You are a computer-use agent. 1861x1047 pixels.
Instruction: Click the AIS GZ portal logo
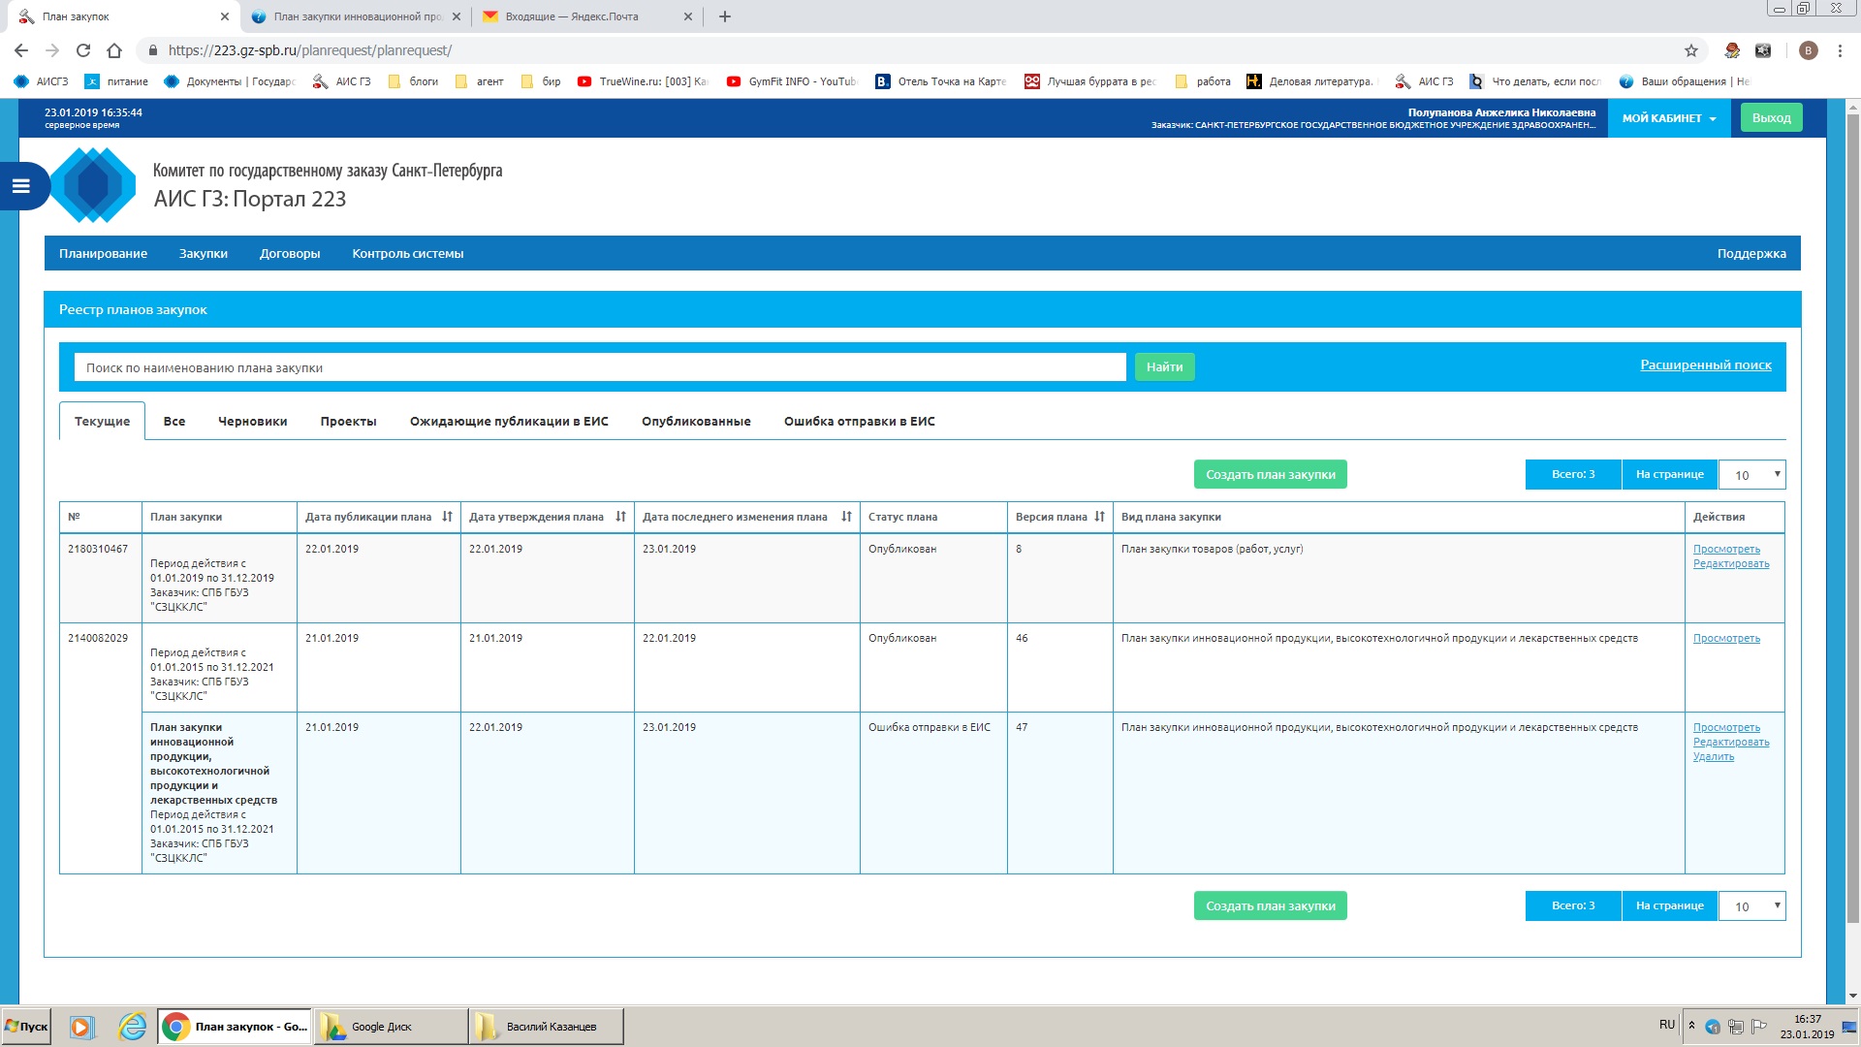coord(93,185)
